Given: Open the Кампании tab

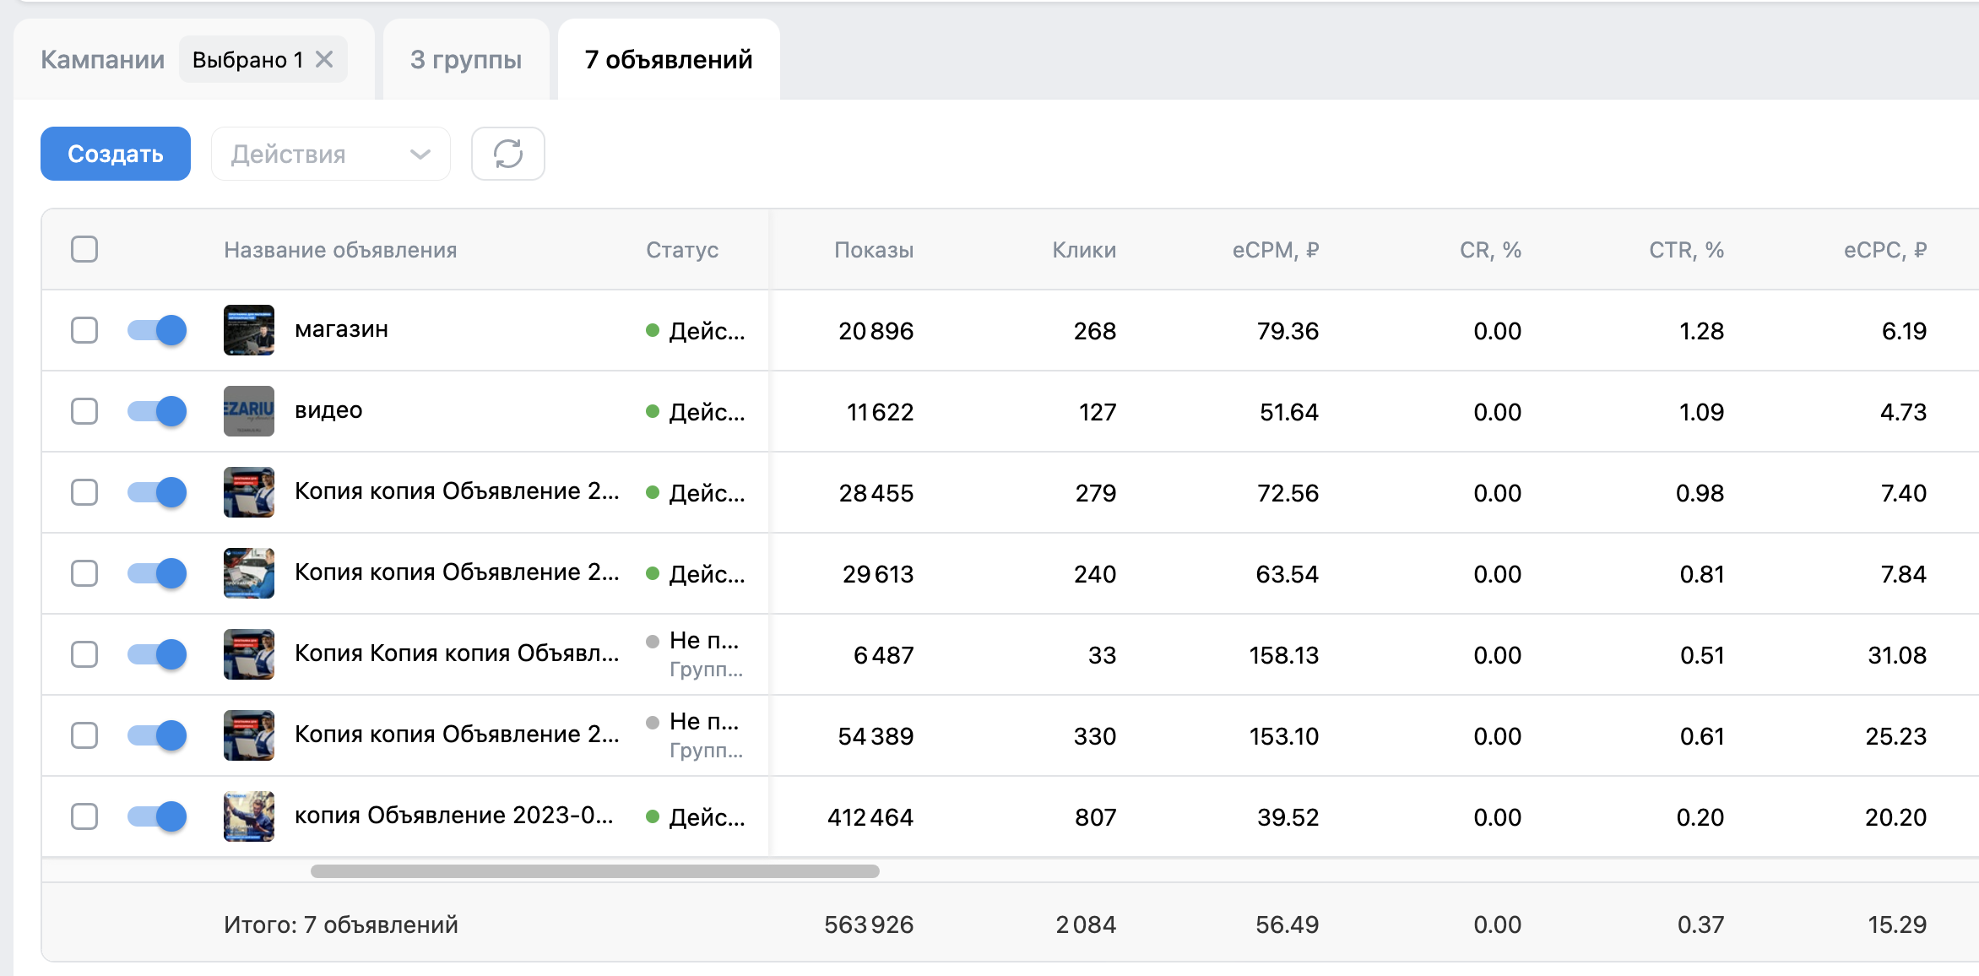Looking at the screenshot, I should tap(103, 59).
